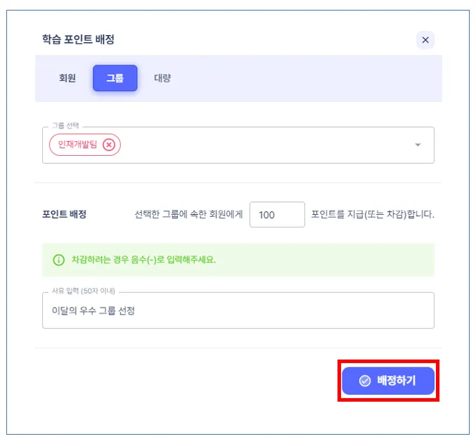Open the 대량 tab
Image resolution: width=476 pixels, height=441 pixels.
click(162, 78)
